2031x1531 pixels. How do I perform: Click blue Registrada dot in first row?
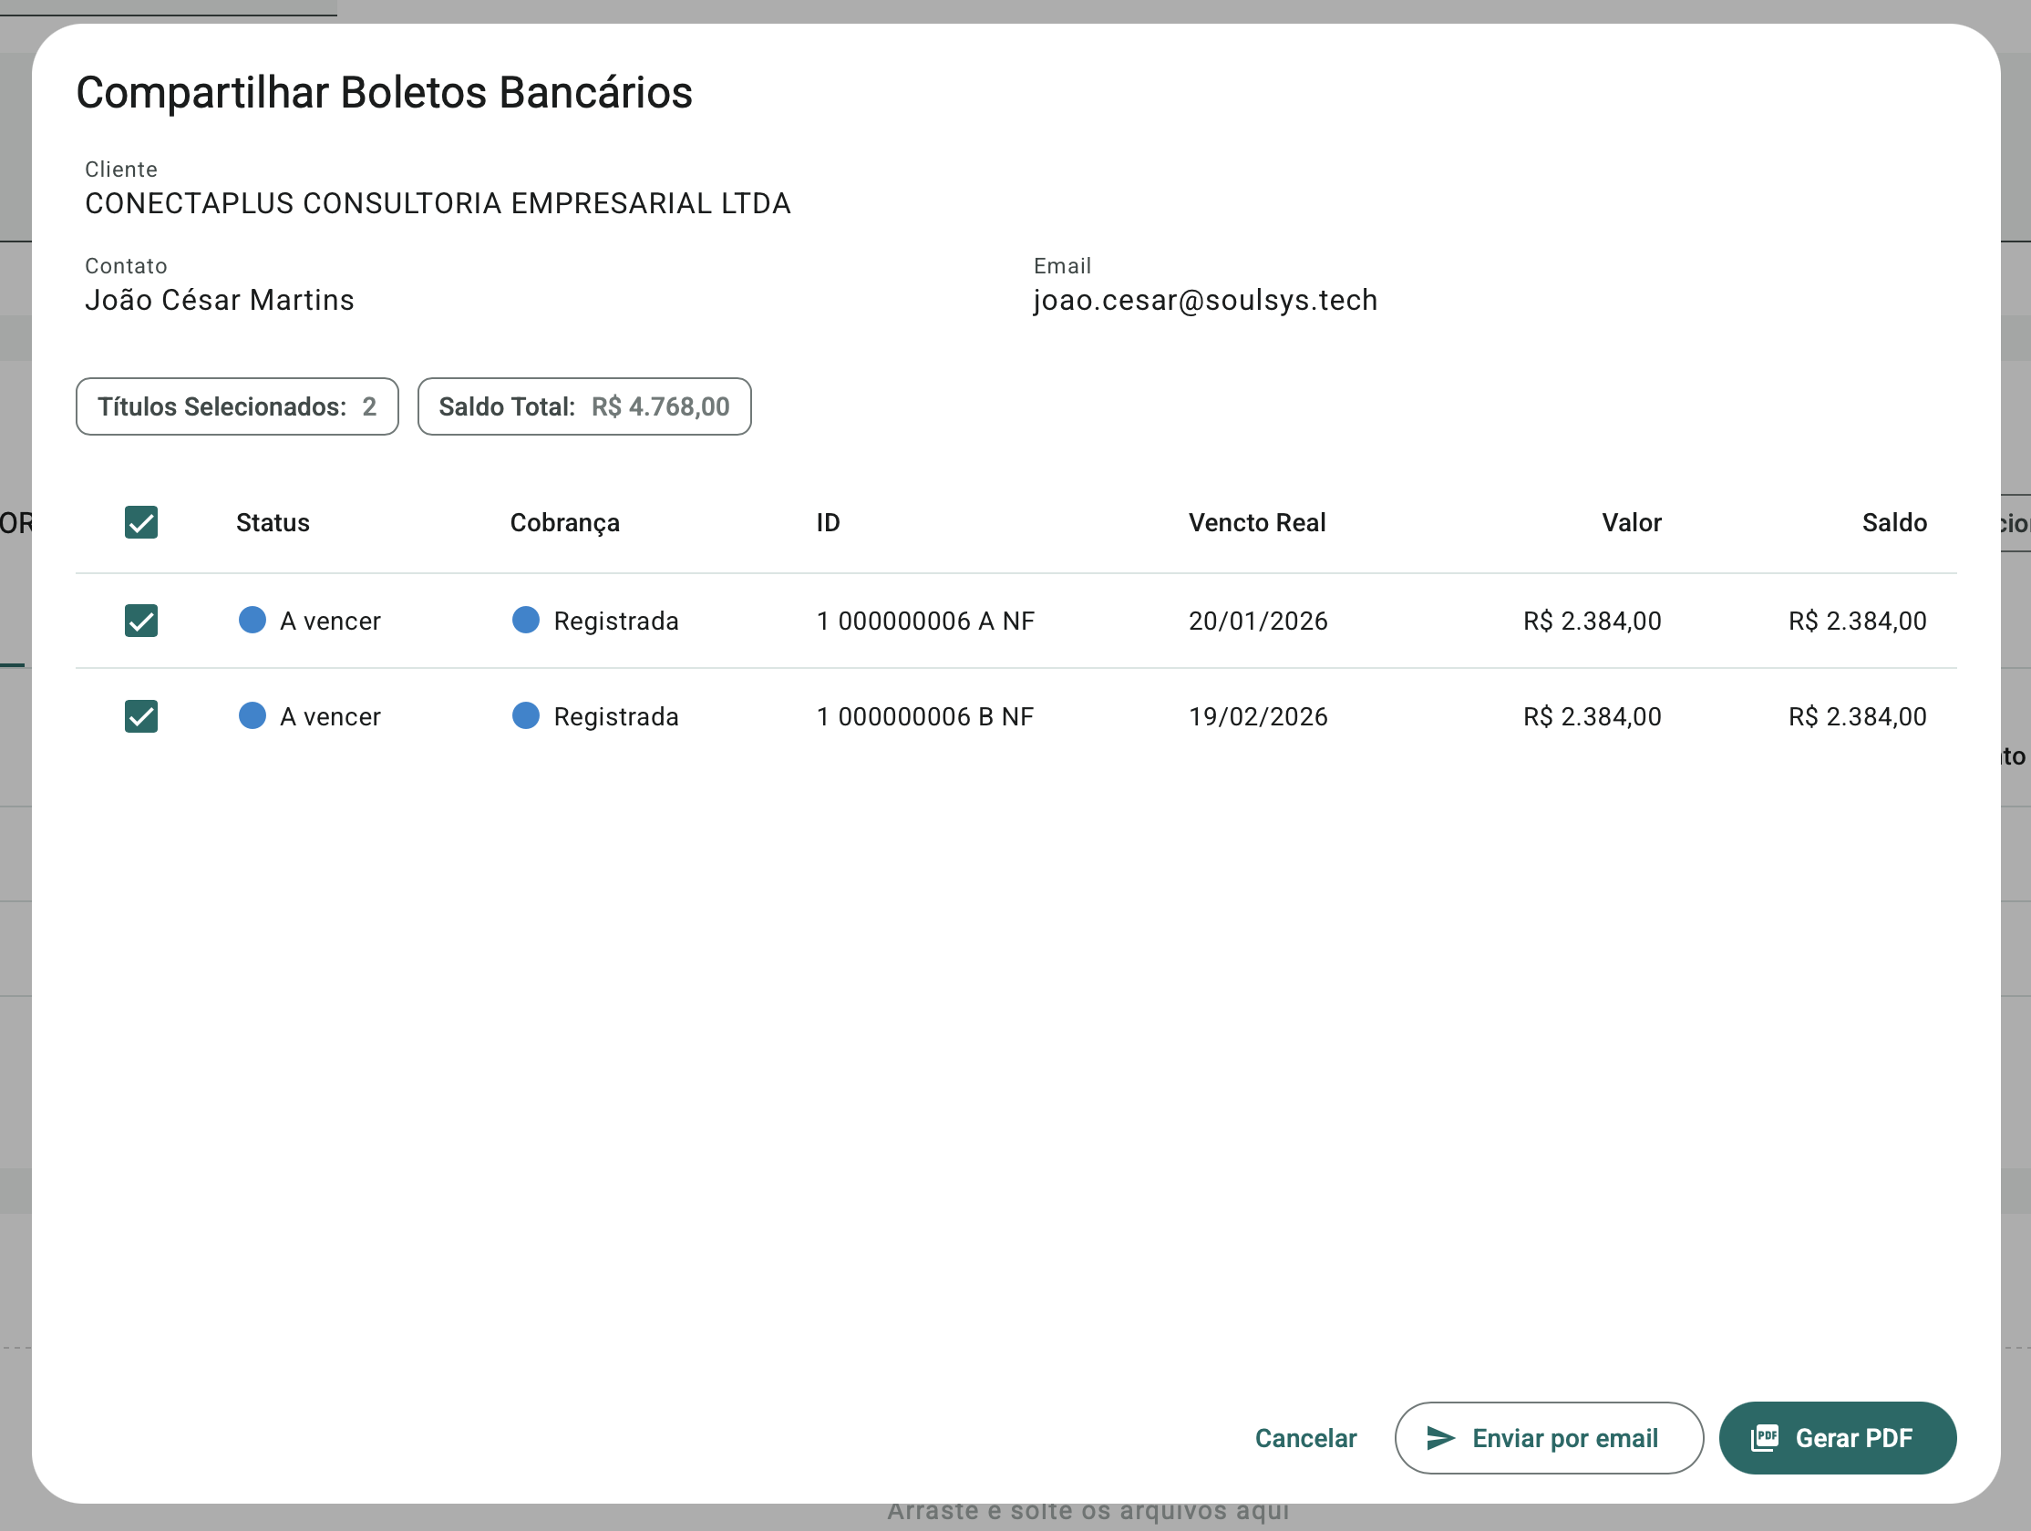coord(525,621)
